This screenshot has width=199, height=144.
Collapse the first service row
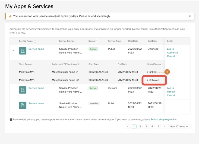coord(13,51)
